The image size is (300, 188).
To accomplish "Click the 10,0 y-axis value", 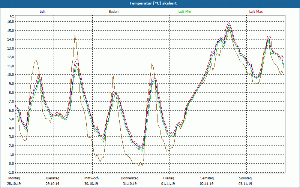I will tap(11, 75).
